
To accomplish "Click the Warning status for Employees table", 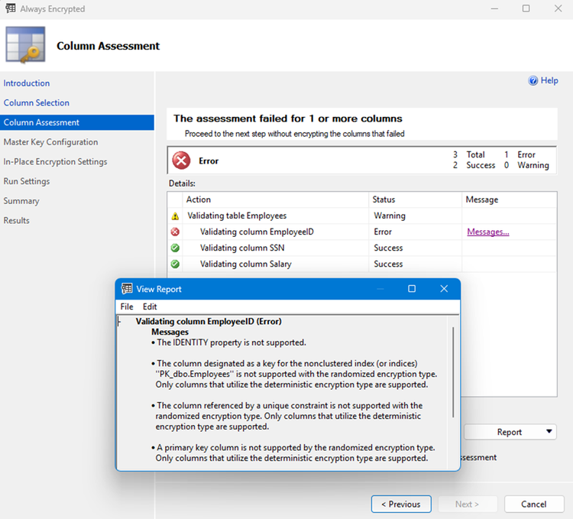I will coord(390,216).
